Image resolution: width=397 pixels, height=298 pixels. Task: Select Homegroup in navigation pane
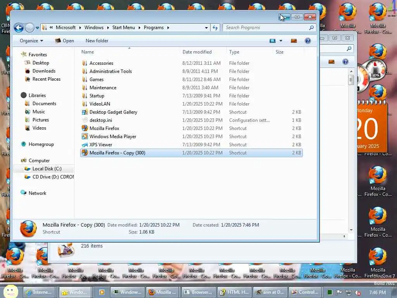[x=41, y=144]
